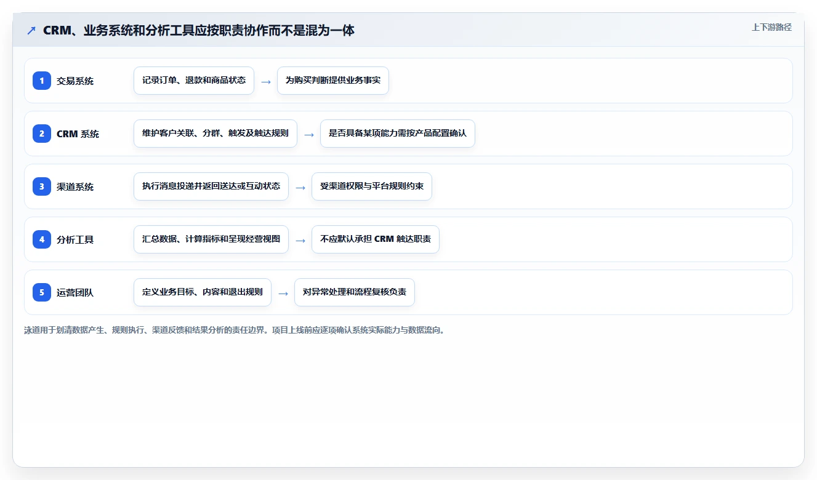This screenshot has width=817, height=480.
Task: Click the footnote starting with 泳道用于划清数据产生
Action: coord(234,330)
